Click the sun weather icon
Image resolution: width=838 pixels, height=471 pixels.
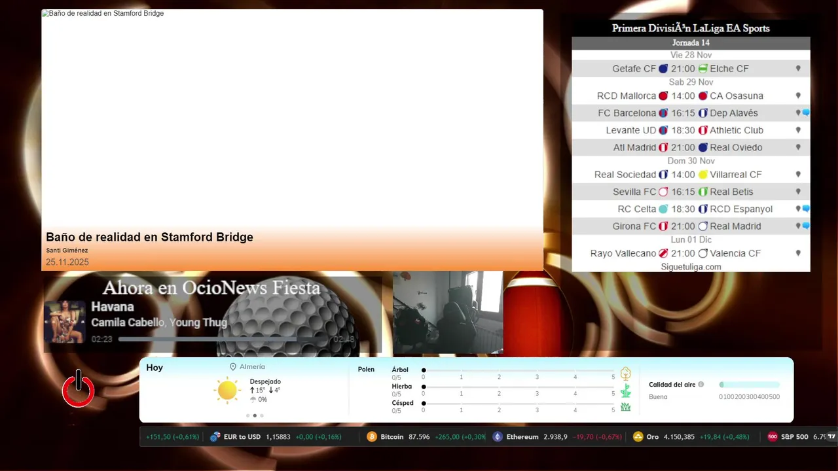coord(227,390)
